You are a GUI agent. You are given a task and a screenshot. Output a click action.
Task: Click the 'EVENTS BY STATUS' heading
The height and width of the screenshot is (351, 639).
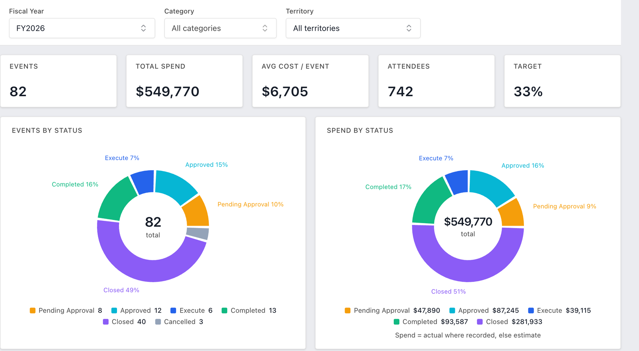47,131
